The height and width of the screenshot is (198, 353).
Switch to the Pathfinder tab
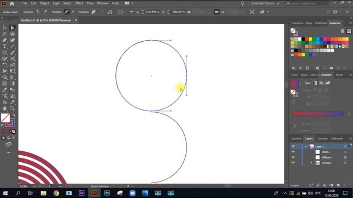pyautogui.click(x=321, y=23)
